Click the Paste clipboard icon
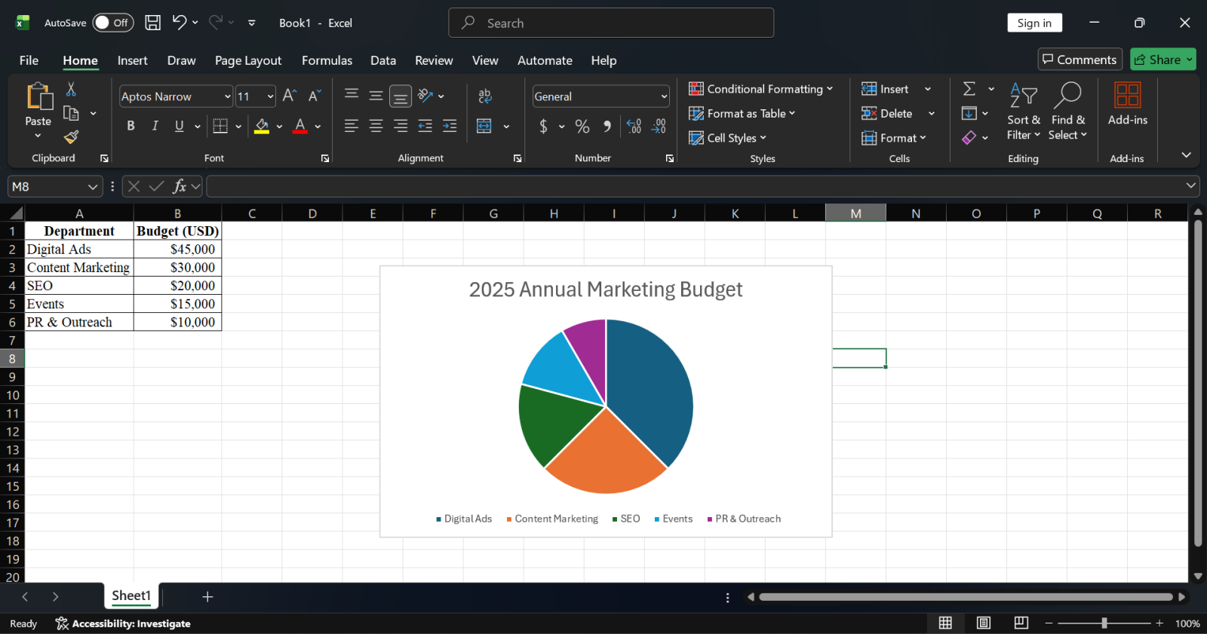This screenshot has height=634, width=1207. click(38, 96)
